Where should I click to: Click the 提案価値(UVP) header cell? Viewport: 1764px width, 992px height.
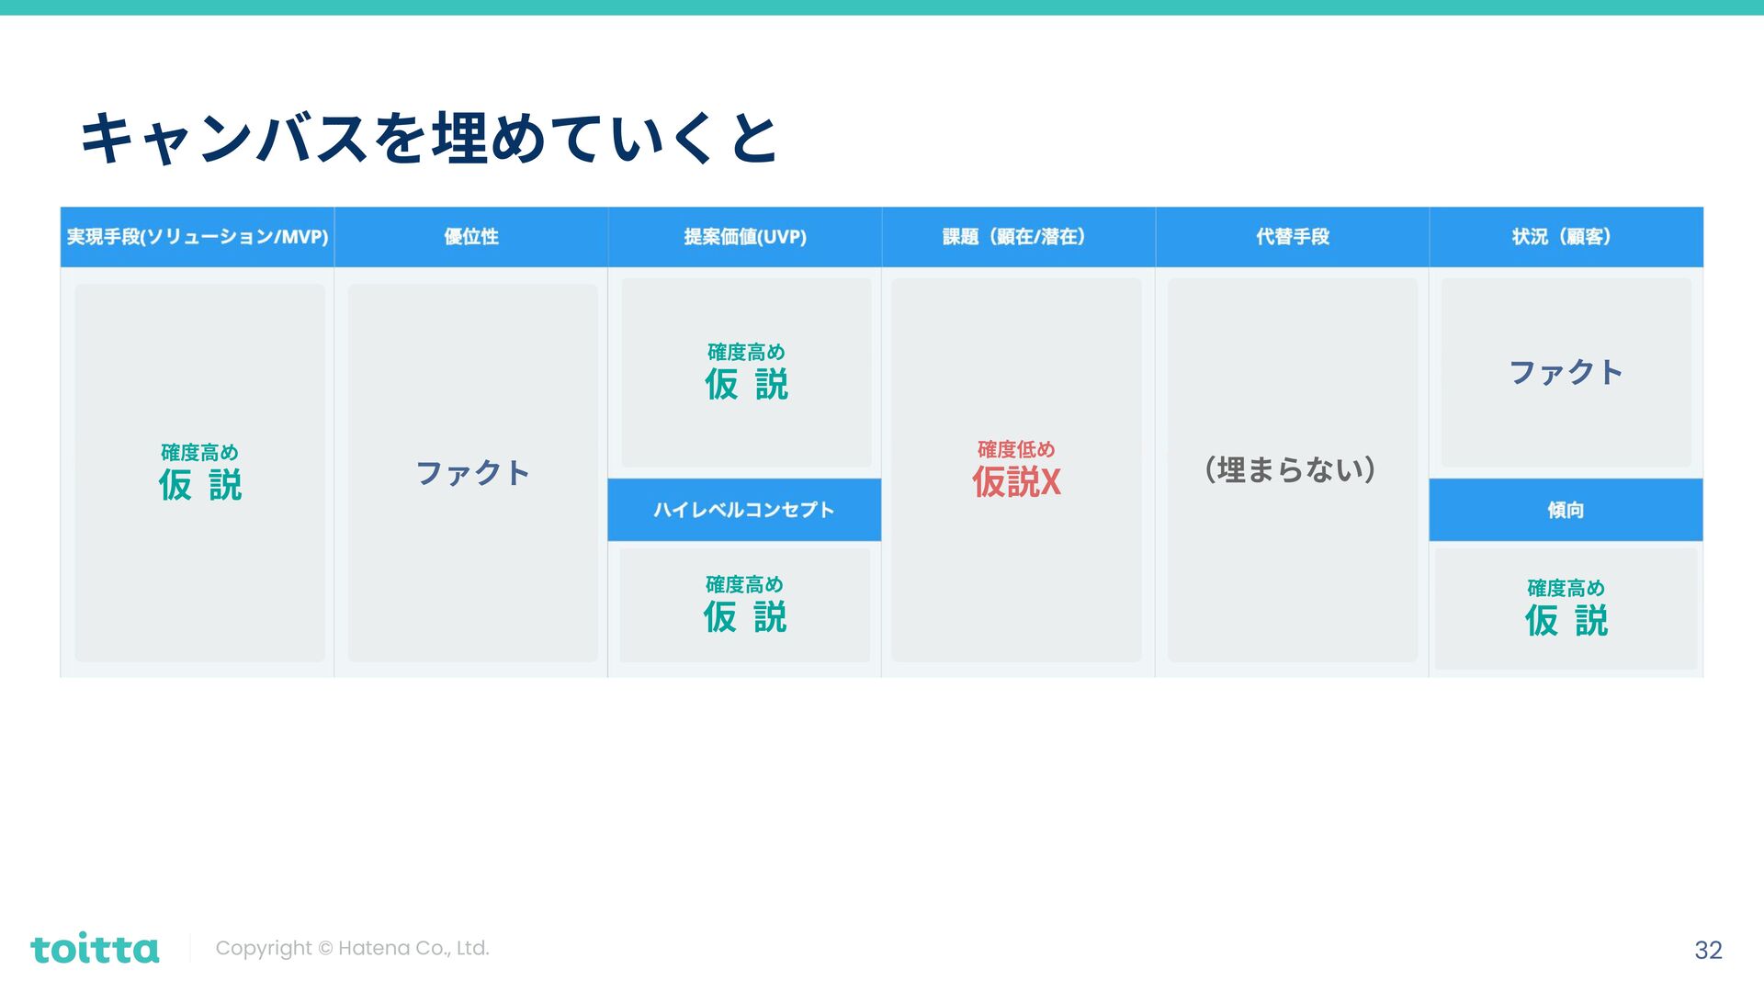tap(745, 237)
